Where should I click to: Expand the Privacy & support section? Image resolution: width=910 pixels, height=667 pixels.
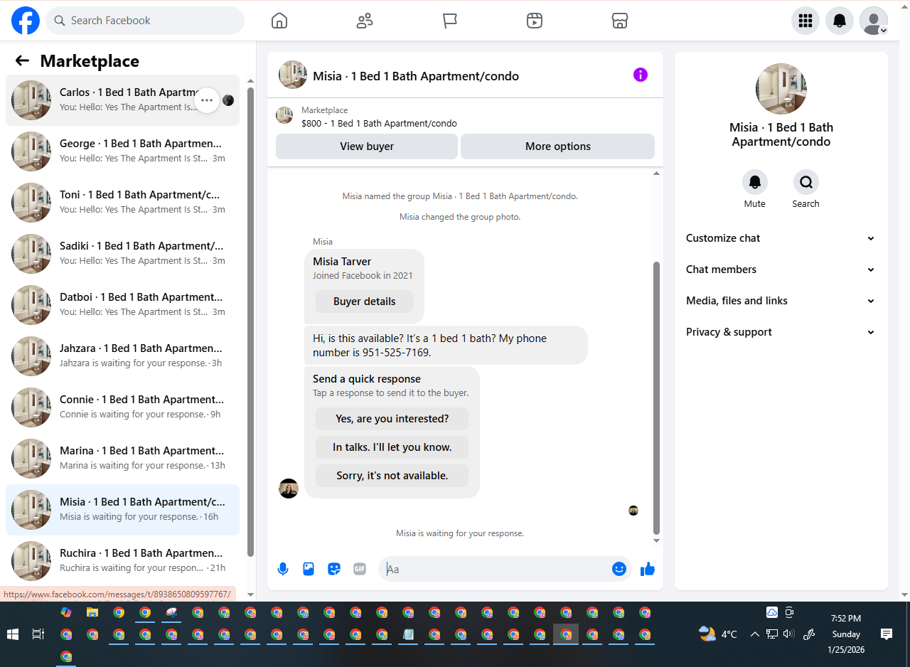point(781,332)
